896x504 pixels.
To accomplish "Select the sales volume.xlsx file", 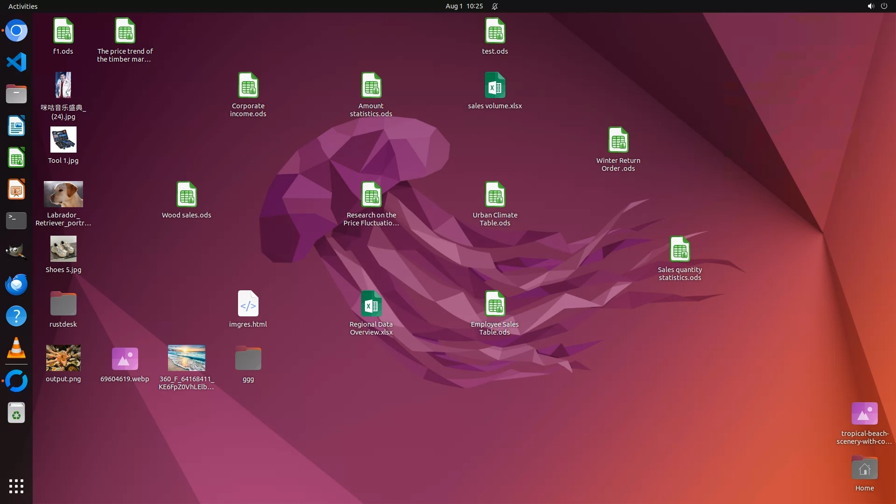I will click(495, 85).
